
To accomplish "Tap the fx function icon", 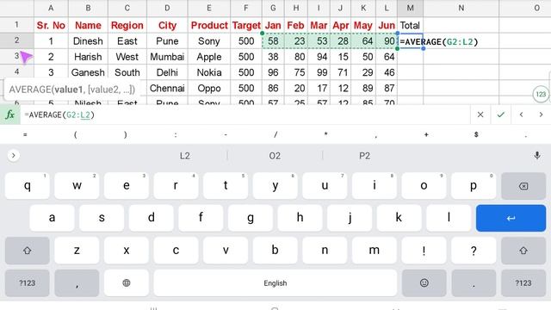I will [x=9, y=115].
